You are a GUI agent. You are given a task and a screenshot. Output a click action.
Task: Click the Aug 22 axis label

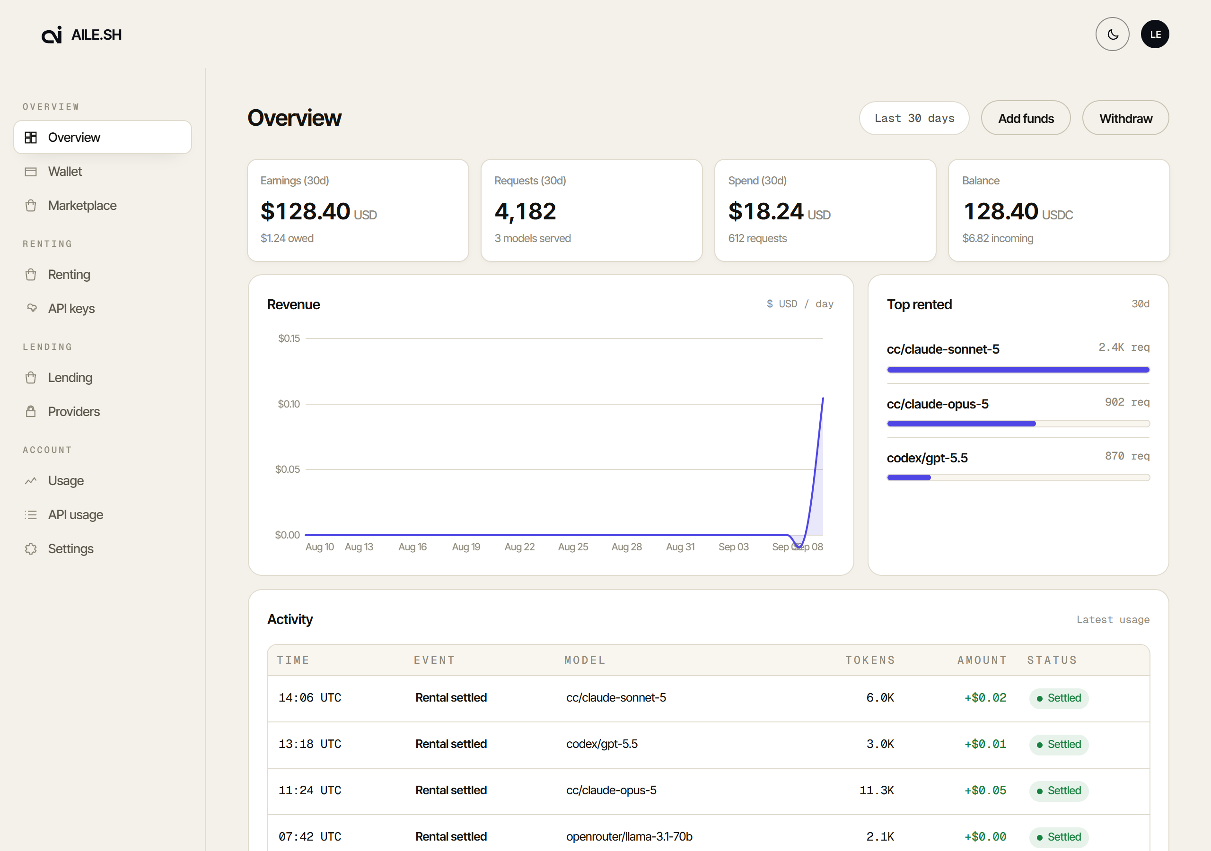tap(519, 547)
